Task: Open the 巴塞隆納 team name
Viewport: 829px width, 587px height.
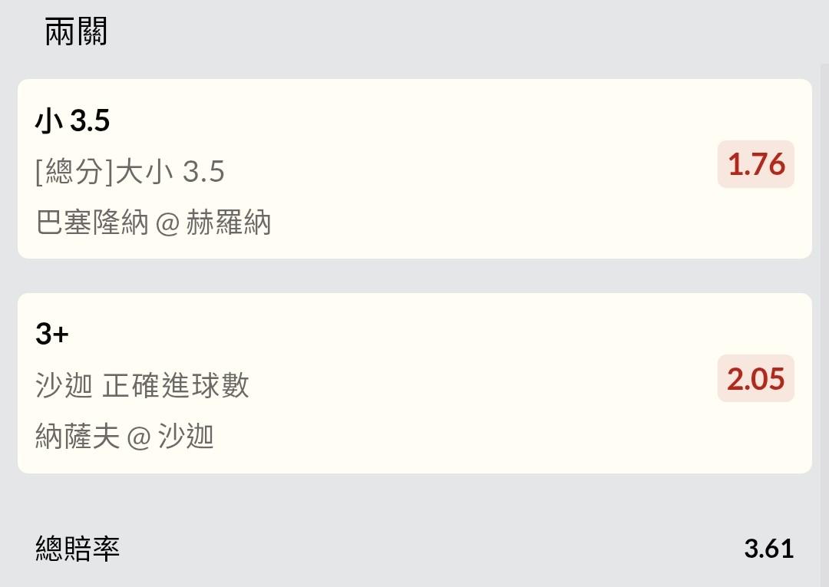Action: coord(92,223)
